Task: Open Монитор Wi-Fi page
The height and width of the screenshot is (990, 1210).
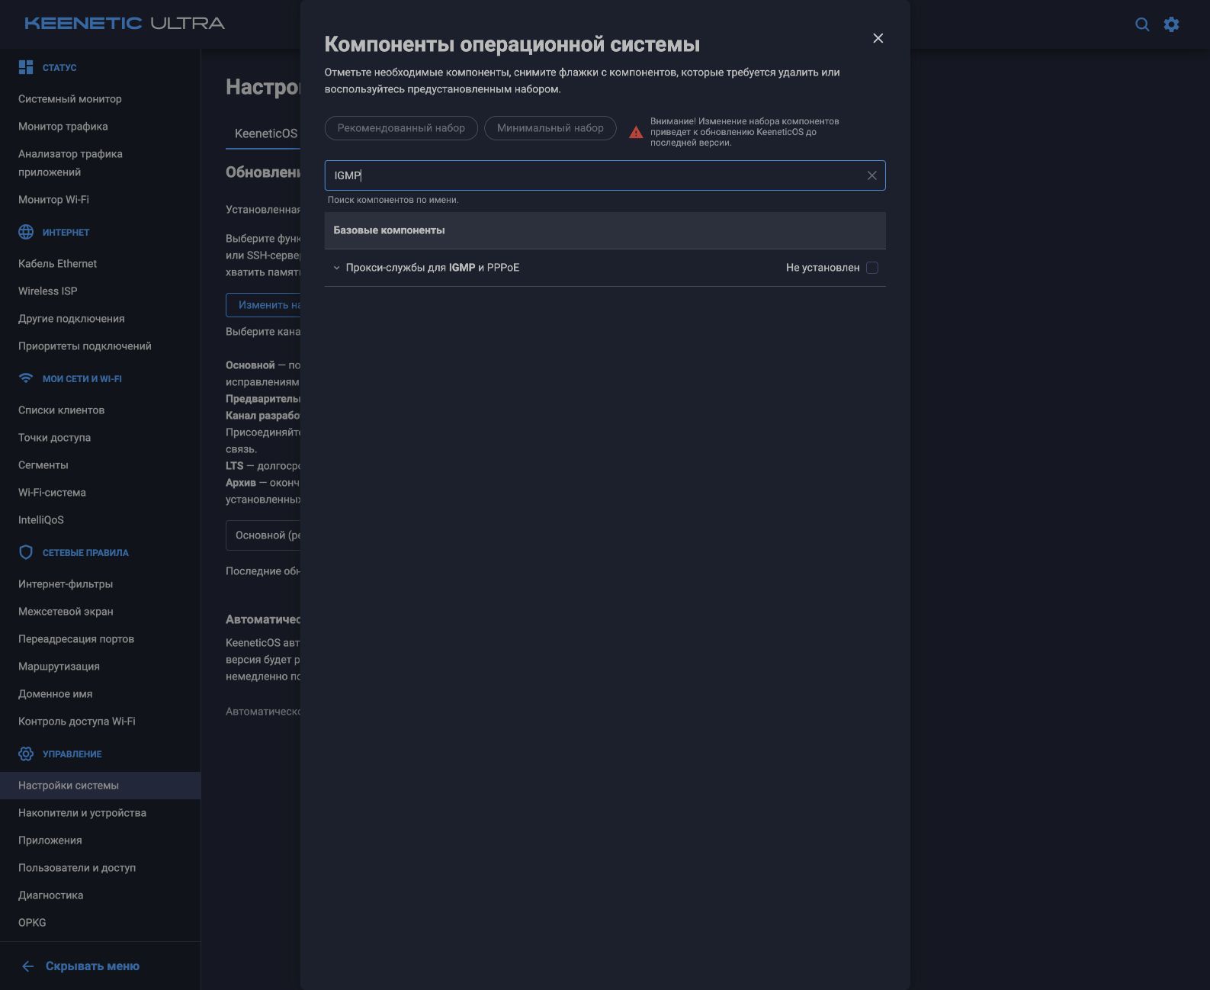Action: 53,200
